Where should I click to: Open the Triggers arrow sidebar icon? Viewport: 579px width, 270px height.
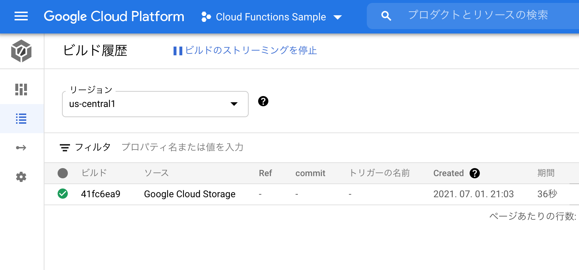[x=21, y=148]
